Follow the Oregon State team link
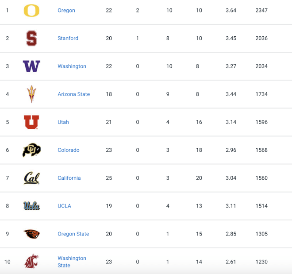Image resolution: width=292 pixels, height=274 pixels. pyautogui.click(x=73, y=234)
